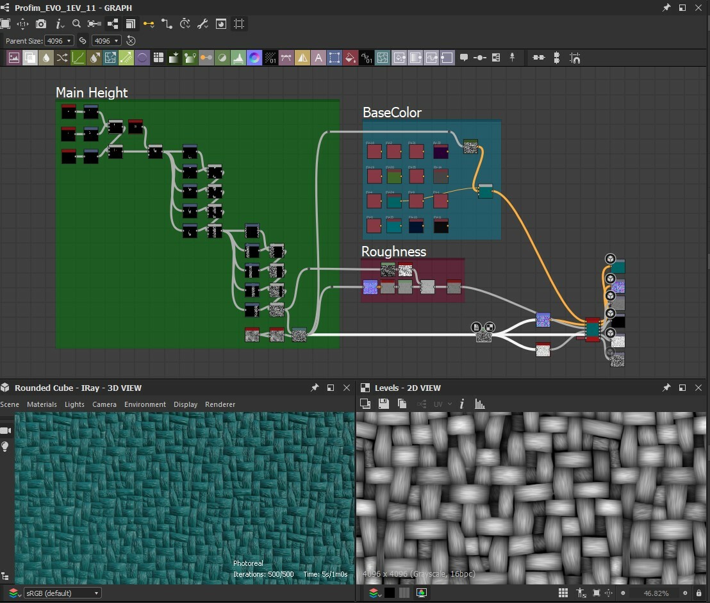Open the Materials menu in the 3D view
Screen dimensions: 710x603
[42, 404]
